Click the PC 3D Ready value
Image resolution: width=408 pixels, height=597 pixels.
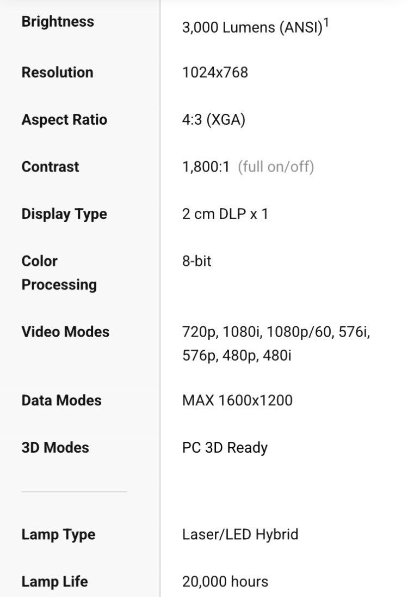(x=225, y=448)
